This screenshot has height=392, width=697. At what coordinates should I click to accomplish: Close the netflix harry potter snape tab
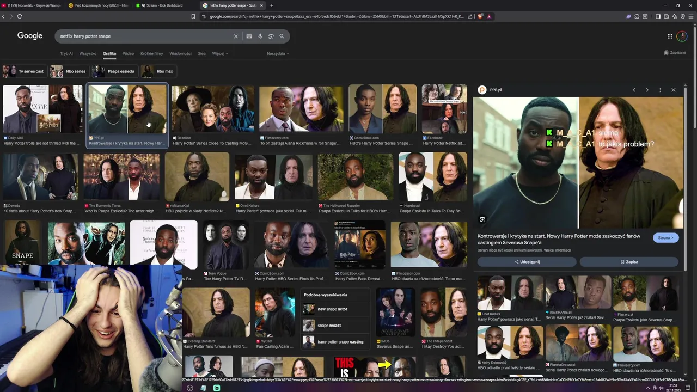(261, 5)
